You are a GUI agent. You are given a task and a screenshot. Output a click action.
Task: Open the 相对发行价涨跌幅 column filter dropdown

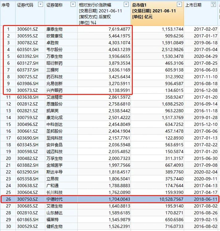[126, 5]
